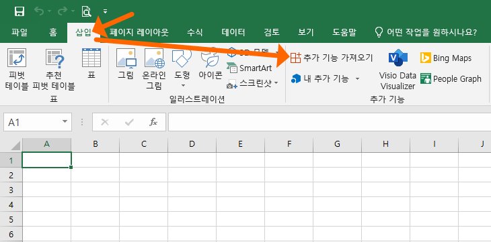
Task: Open Print Preview from quick access toolbar
Action: 86,11
